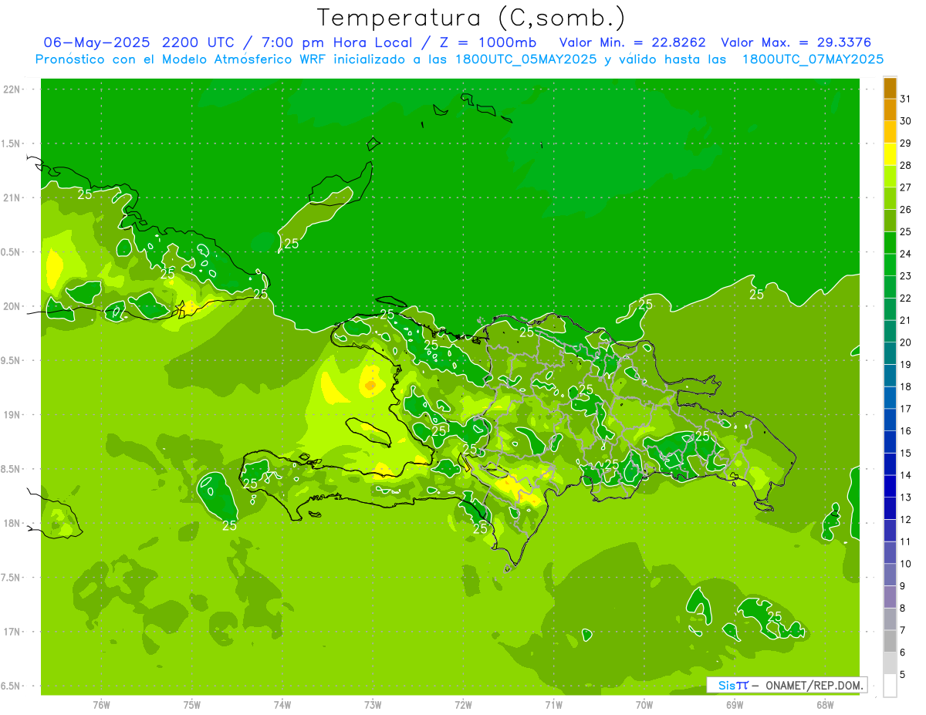
Task: Click the legend value "12"
Action: coord(906,520)
